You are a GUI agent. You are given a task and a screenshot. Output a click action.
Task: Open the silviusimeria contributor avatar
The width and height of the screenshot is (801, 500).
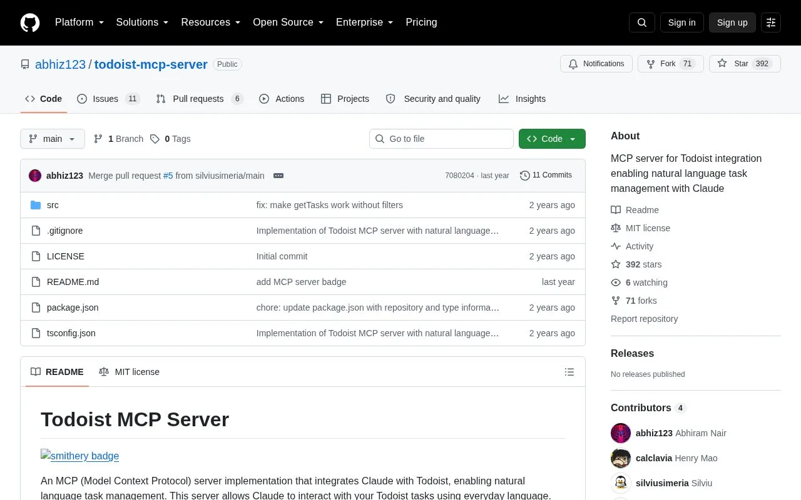[621, 483]
